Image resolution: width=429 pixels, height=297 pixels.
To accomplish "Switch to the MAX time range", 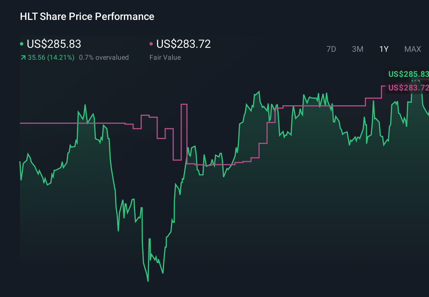I will (412, 49).
